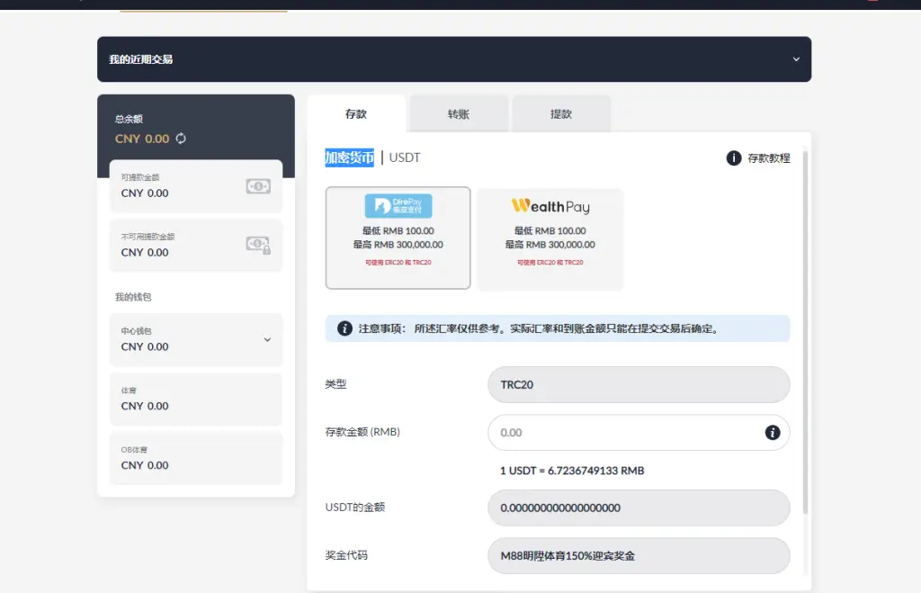Open the TRC20 type dropdown
Image resolution: width=921 pixels, height=593 pixels.
click(639, 384)
